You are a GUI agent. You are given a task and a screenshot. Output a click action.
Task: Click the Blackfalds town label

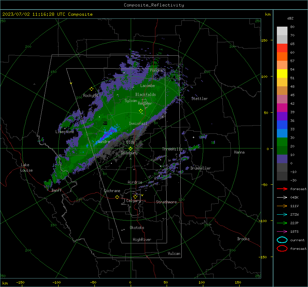[145, 95]
